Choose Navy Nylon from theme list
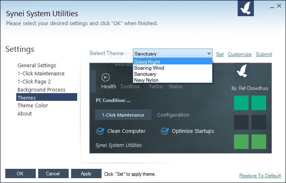Viewport: 286px width, 183px height. [x=173, y=80]
